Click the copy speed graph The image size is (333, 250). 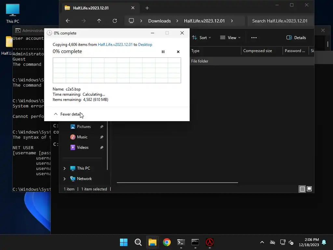point(117,70)
